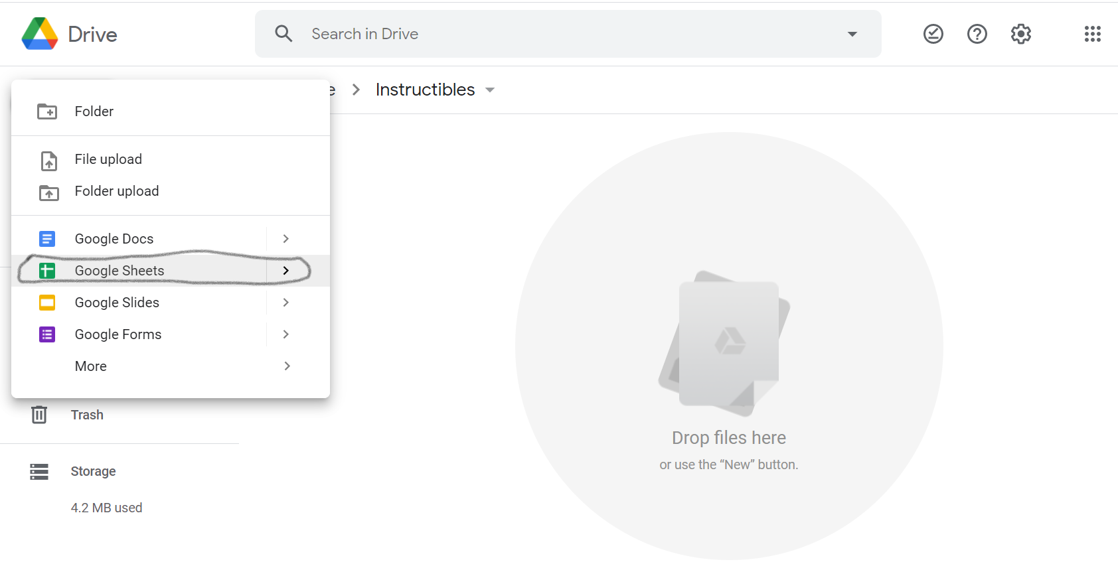Click the green Google Sheets icon
Screen dimensions: 1118x574
(x=47, y=271)
